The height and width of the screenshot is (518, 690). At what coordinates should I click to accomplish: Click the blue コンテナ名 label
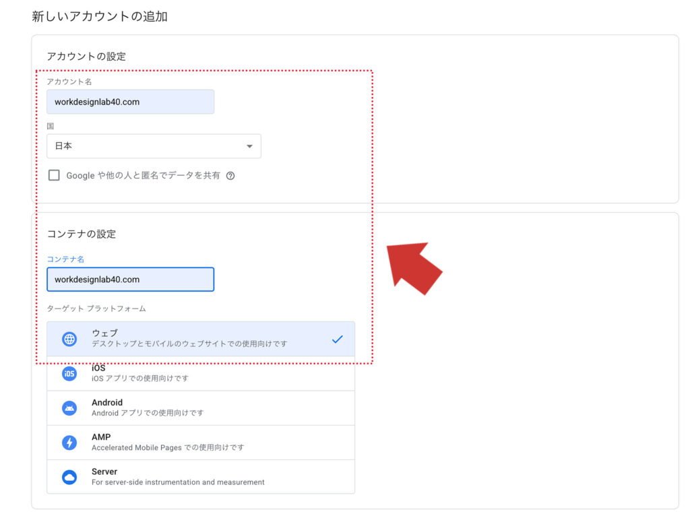click(x=65, y=259)
